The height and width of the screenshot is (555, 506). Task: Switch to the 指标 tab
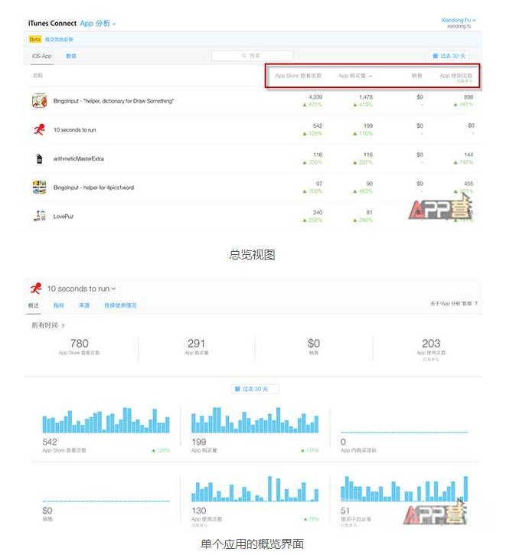pos(59,305)
